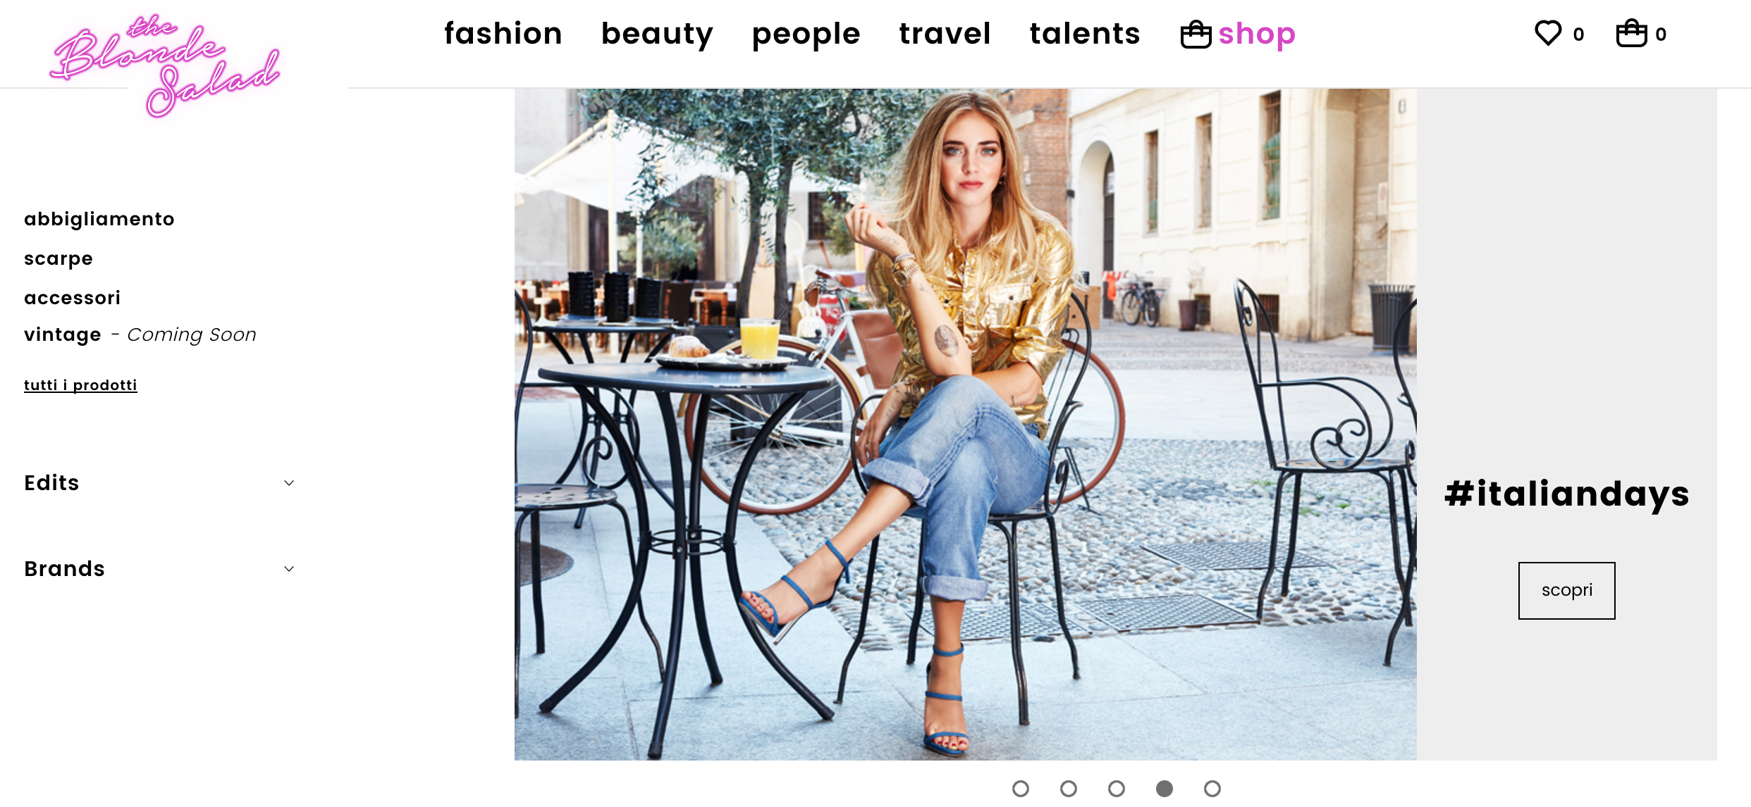Select the fourth active carousel dot
The width and height of the screenshot is (1751, 807).
[1165, 789]
